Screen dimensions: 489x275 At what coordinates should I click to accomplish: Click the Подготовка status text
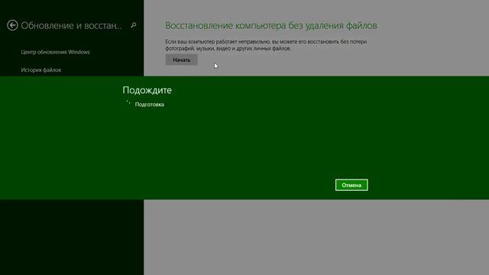[150, 105]
